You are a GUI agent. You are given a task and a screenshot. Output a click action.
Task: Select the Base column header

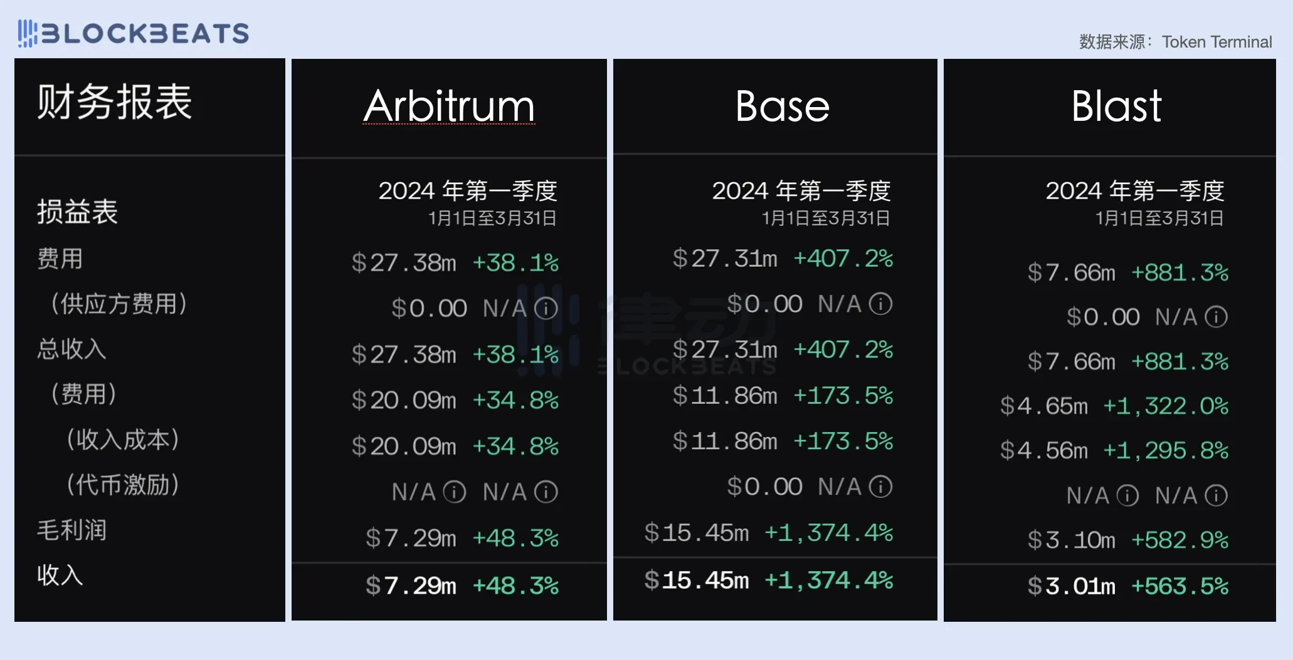point(782,106)
